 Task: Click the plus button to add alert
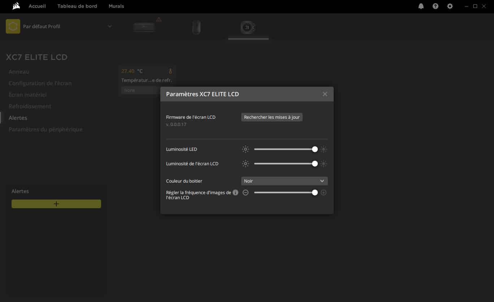tap(56, 204)
